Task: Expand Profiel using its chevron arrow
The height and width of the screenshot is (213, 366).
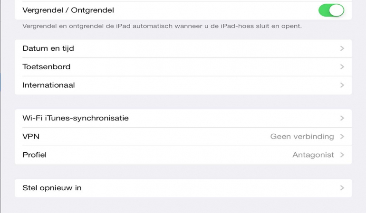Action: [342, 155]
